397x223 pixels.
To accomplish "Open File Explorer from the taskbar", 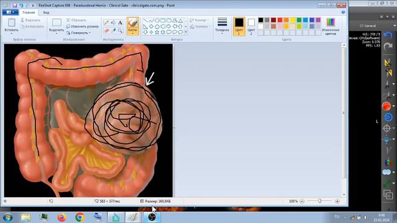I will pos(25,217).
